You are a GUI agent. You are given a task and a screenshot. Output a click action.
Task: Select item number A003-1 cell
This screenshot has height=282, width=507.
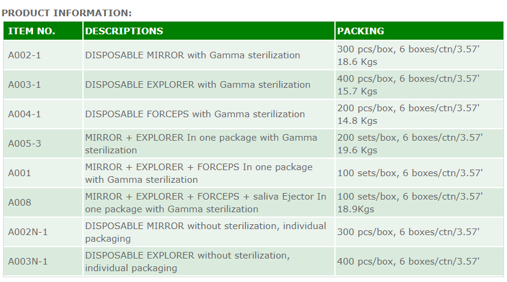coord(24,85)
